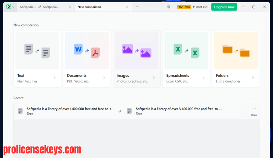Open the Text plain text files label
This screenshot has height=158, width=273.
tap(27, 78)
